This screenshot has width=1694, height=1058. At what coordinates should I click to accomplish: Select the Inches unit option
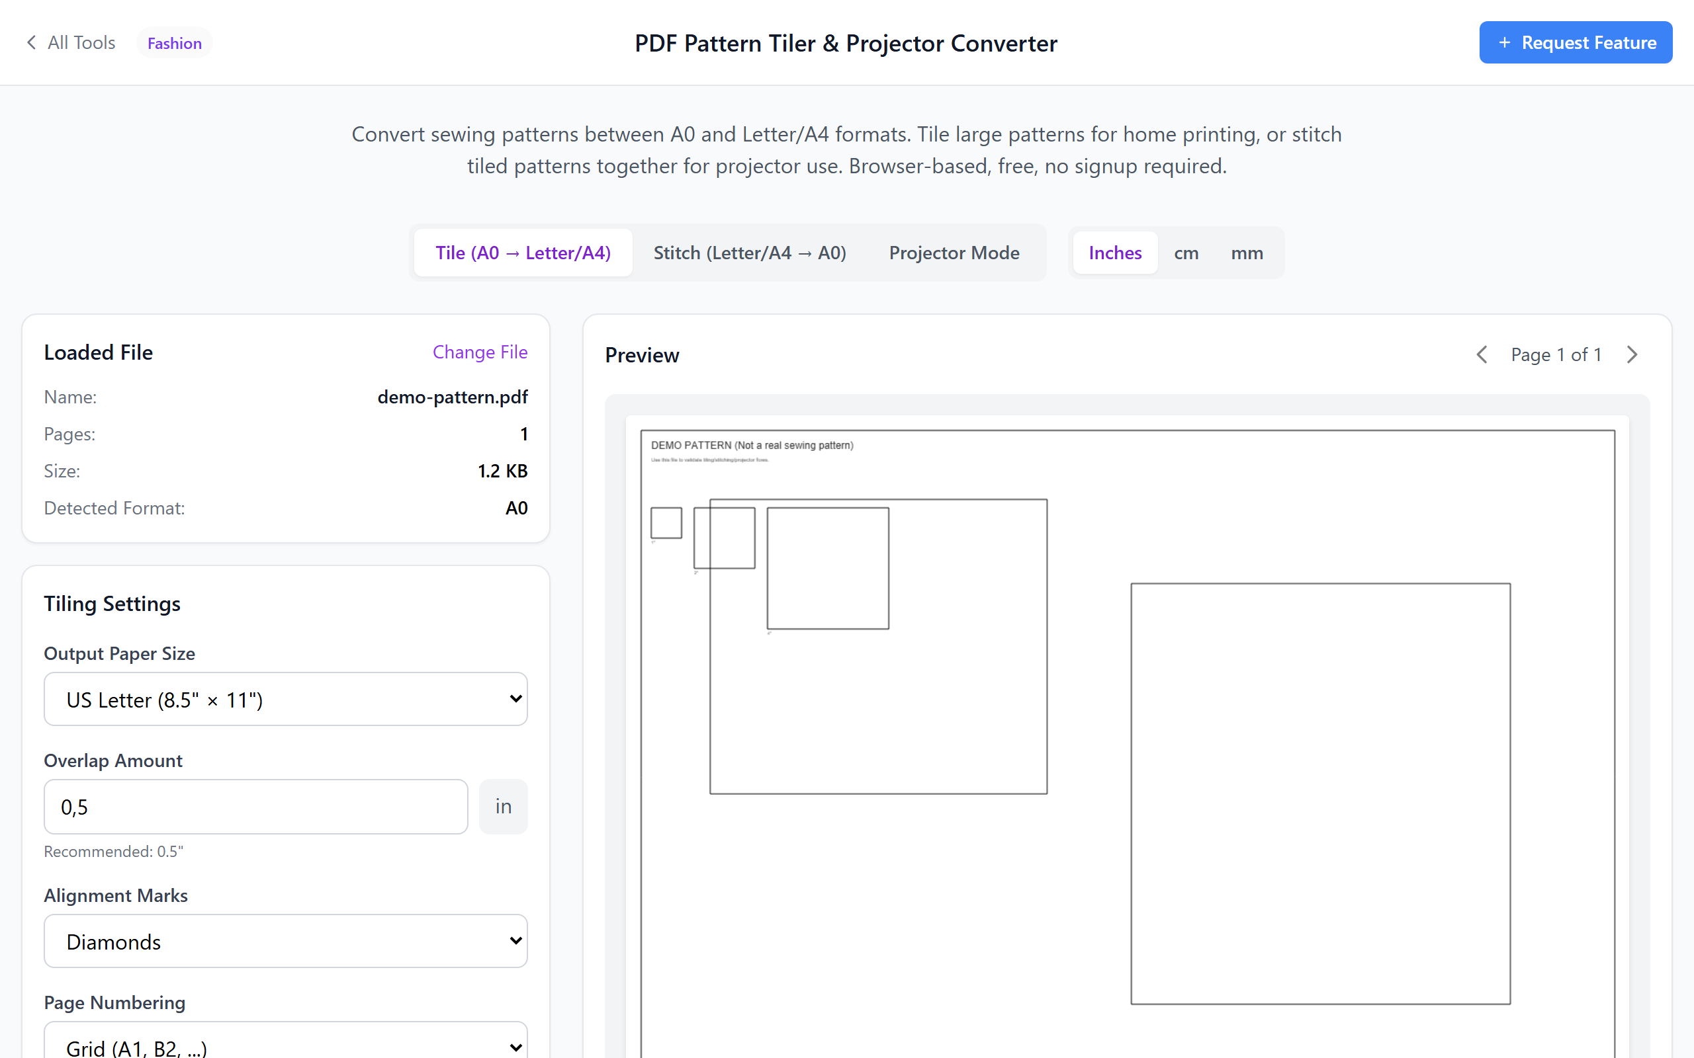1114,253
